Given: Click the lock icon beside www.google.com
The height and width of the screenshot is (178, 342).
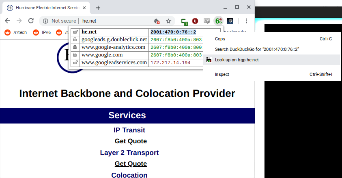Looking at the screenshot, I should coord(75,55).
